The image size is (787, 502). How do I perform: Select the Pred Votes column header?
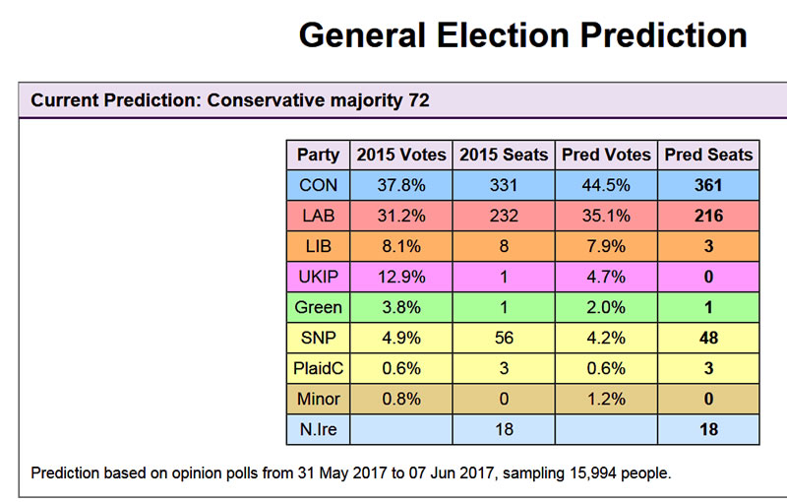point(606,155)
